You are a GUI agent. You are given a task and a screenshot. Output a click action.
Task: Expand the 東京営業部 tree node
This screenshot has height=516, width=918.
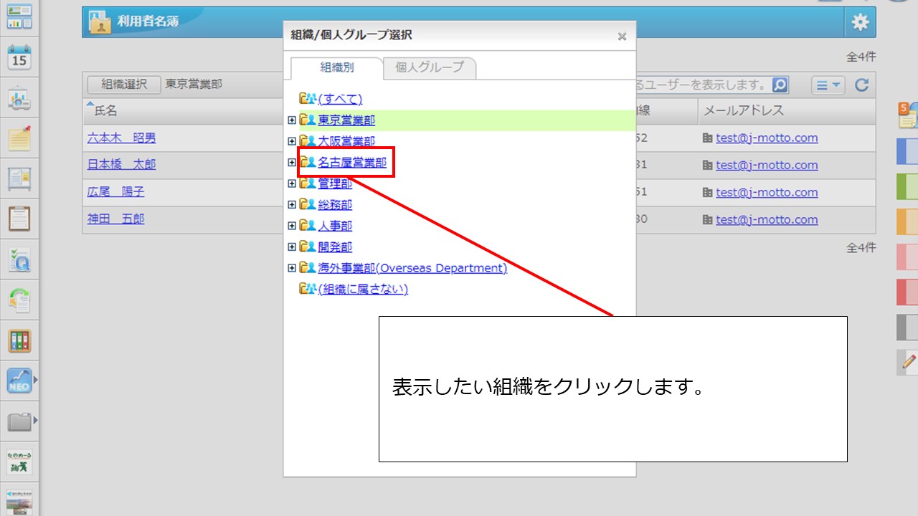[x=292, y=120]
